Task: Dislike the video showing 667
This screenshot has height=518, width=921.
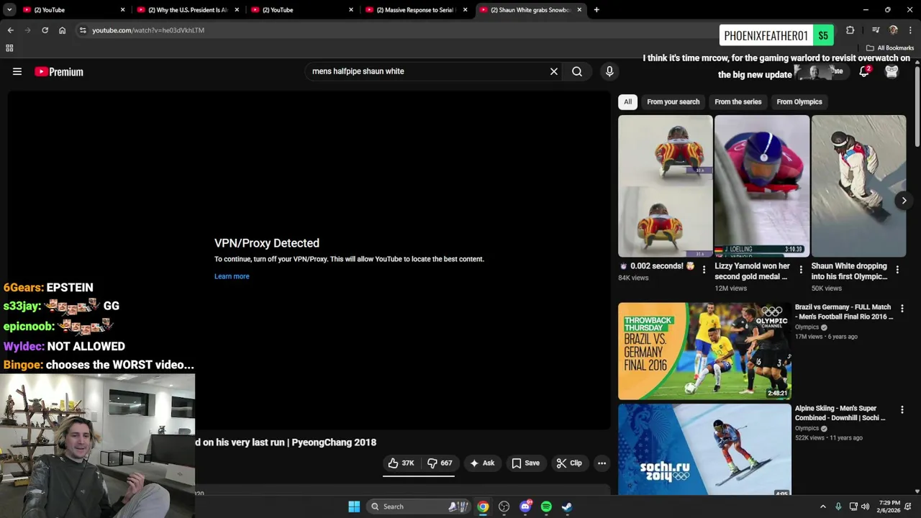Action: [440, 463]
